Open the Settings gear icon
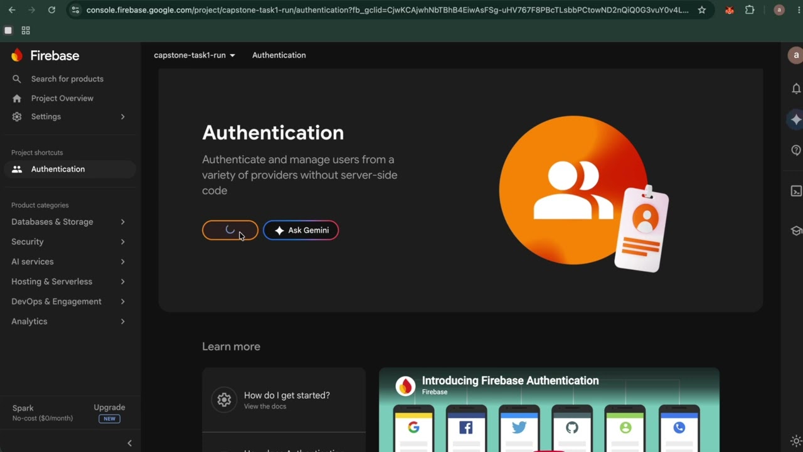Viewport: 803px width, 452px height. click(17, 117)
